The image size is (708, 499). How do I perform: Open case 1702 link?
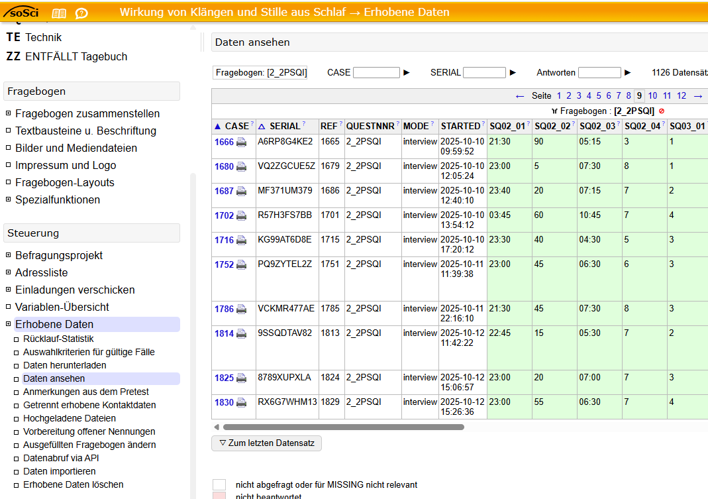click(x=224, y=215)
